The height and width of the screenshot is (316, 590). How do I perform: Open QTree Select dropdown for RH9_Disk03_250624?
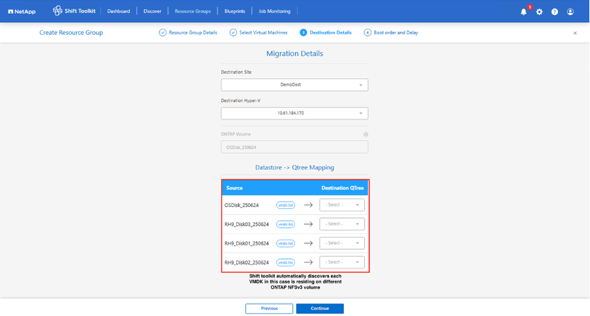point(342,224)
